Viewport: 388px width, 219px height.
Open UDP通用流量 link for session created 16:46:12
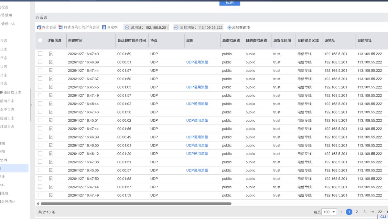coord(197,154)
